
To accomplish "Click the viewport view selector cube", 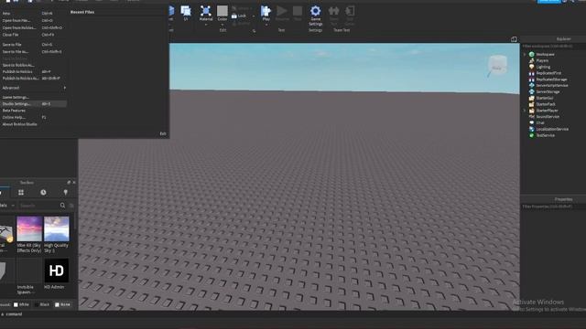I will coord(497,65).
